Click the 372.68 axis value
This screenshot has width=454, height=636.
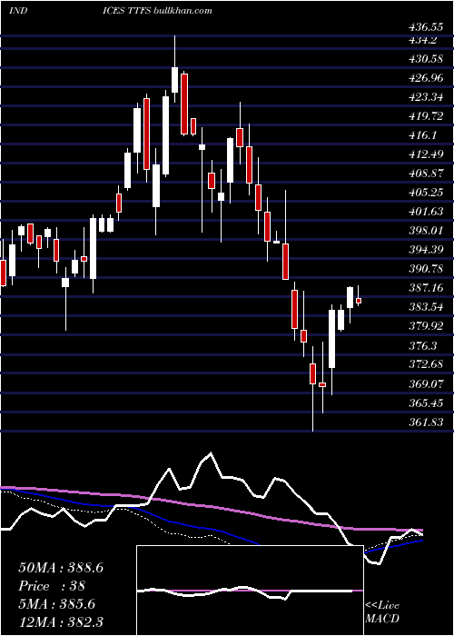tap(426, 364)
